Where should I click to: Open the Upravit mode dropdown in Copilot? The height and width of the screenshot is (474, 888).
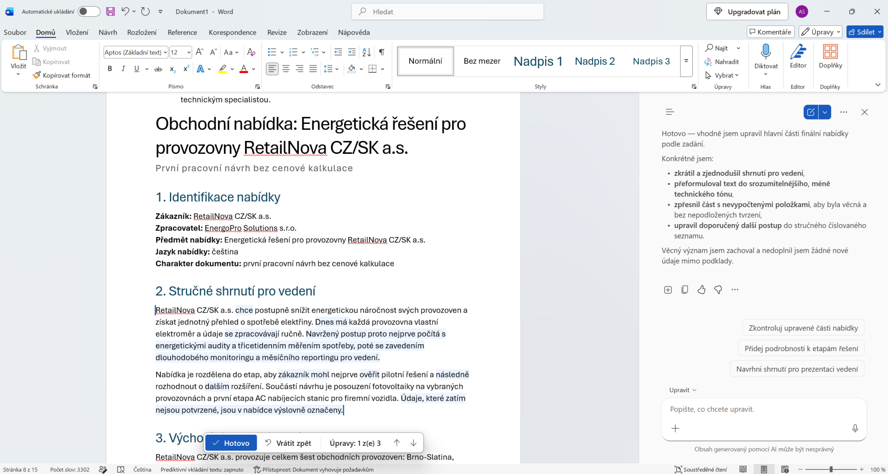[683, 390]
